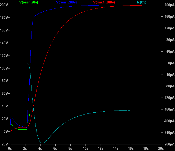Click the 140V left axis label
The image size is (175, 151).
(x=4, y=43)
